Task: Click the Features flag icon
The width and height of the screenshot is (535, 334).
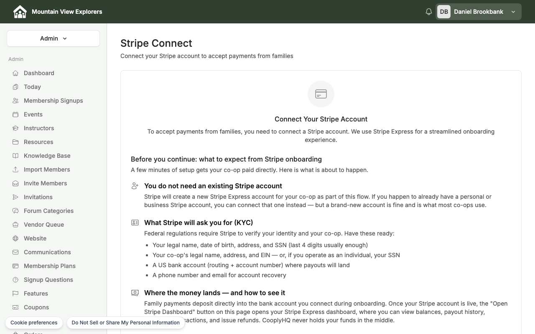Action: click(15, 294)
